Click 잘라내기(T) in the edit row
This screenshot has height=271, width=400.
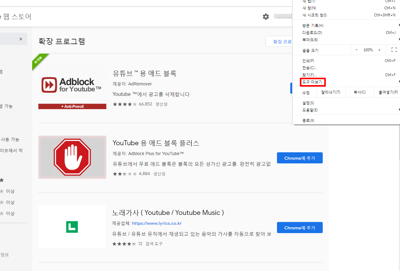coord(330,92)
